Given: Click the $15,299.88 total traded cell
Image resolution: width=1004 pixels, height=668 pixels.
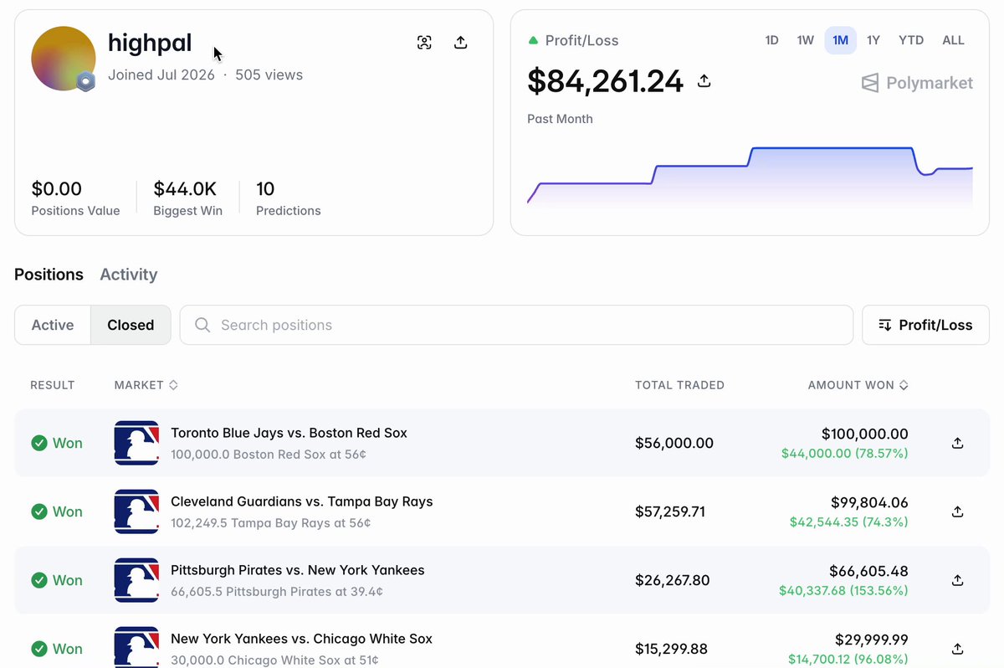Looking at the screenshot, I should [x=672, y=649].
